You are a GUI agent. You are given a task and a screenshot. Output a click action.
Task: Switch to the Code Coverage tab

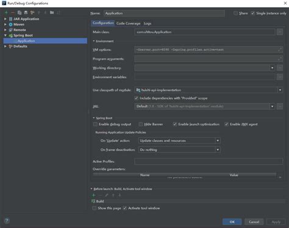pyautogui.click(x=128, y=23)
